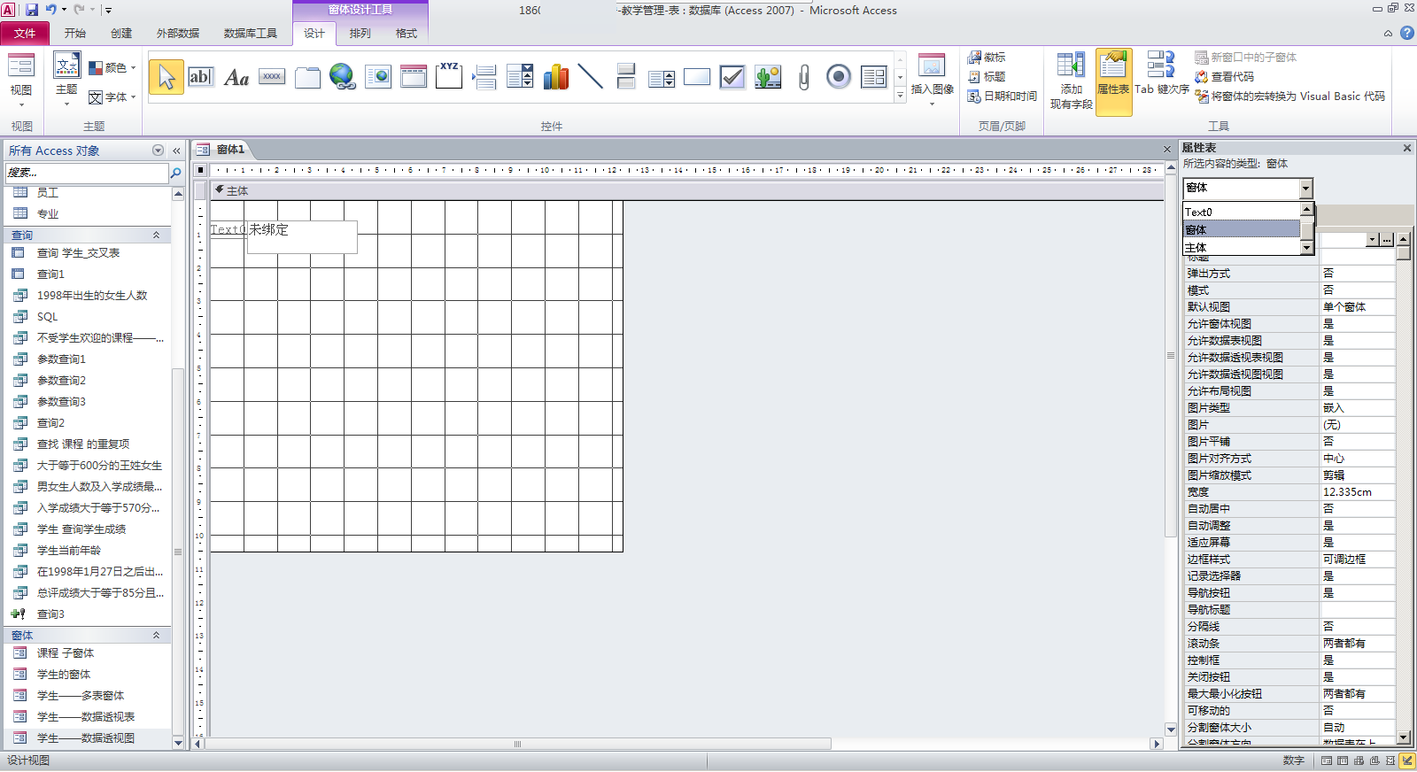Switch to the 排列 ribbon tab
The image size is (1417, 772).
tap(360, 34)
